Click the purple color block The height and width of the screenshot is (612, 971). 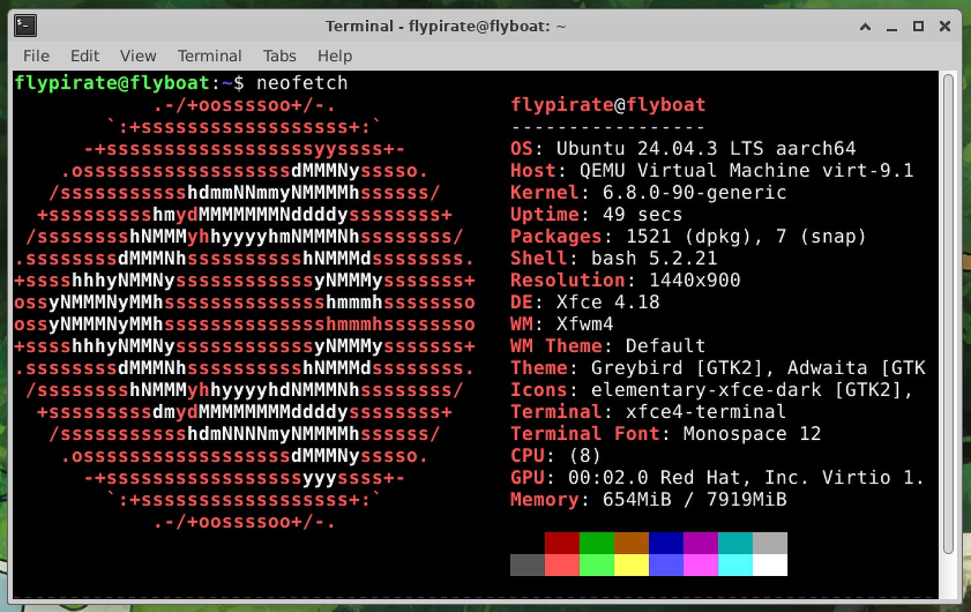(701, 543)
